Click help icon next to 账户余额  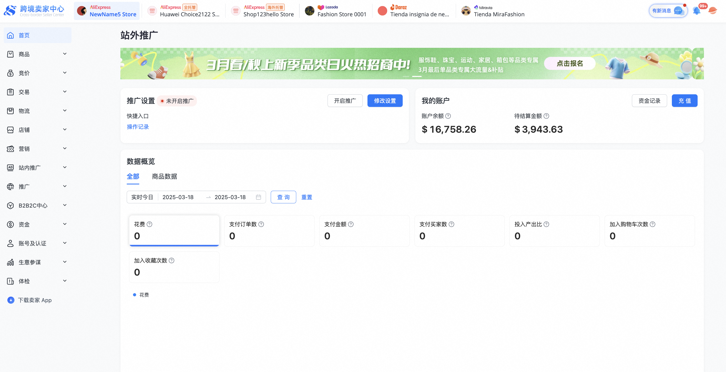coord(448,116)
